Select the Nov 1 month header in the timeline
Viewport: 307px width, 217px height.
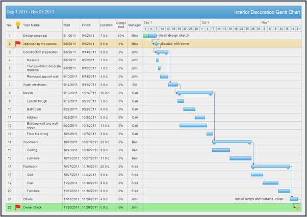[x=265, y=22]
